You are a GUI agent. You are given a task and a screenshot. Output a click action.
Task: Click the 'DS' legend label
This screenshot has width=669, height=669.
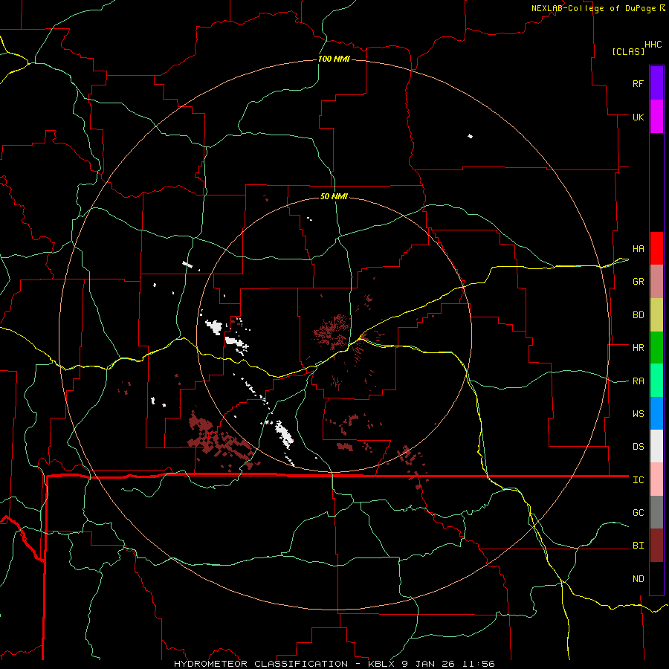coord(639,447)
